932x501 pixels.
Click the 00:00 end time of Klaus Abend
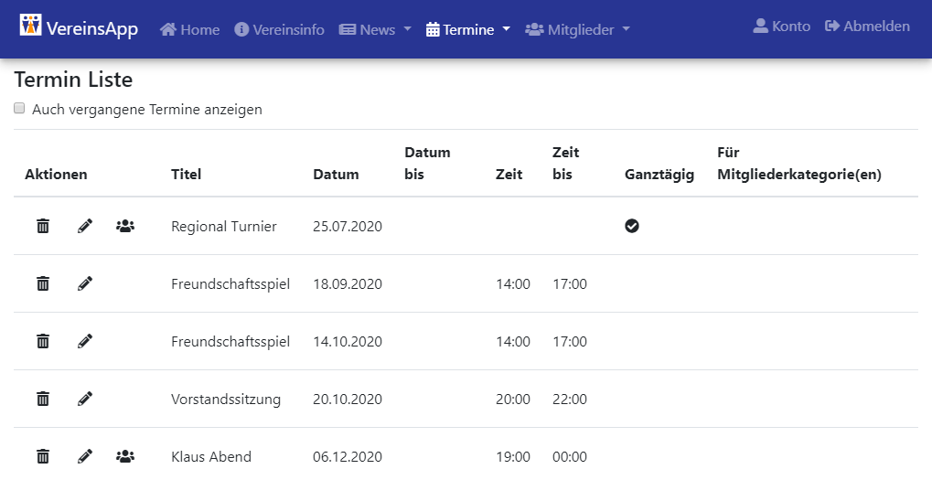point(570,457)
